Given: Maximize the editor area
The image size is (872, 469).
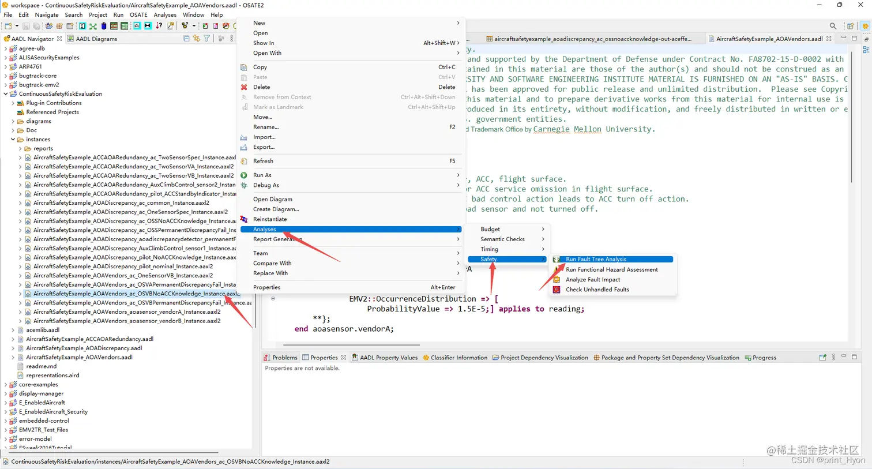Looking at the screenshot, I should [854, 38].
